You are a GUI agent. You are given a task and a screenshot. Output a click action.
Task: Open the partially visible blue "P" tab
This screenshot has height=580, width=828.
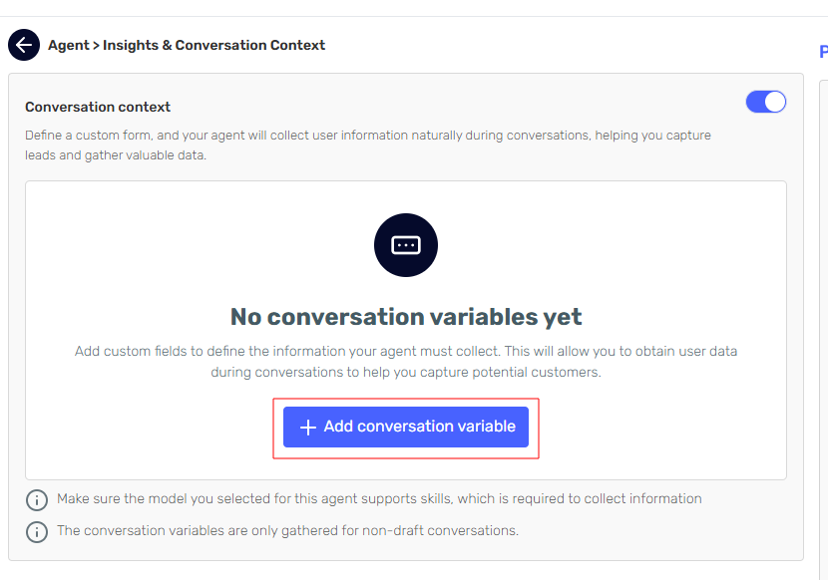(823, 52)
